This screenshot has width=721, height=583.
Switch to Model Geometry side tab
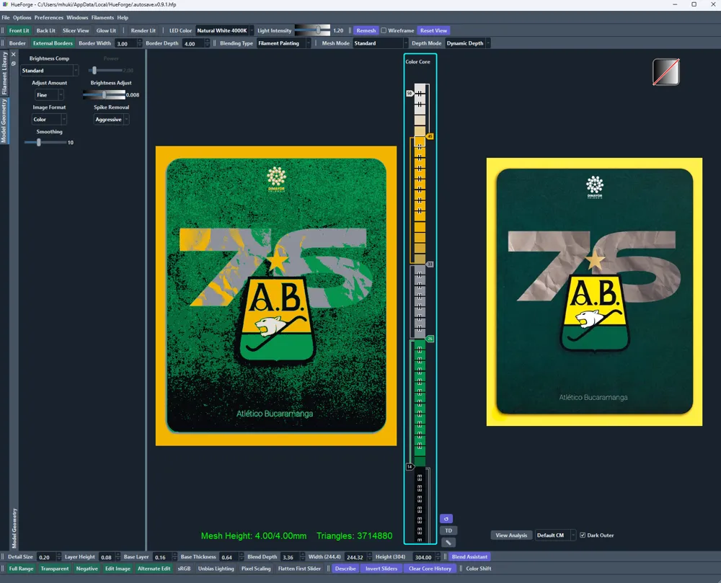pos(4,120)
